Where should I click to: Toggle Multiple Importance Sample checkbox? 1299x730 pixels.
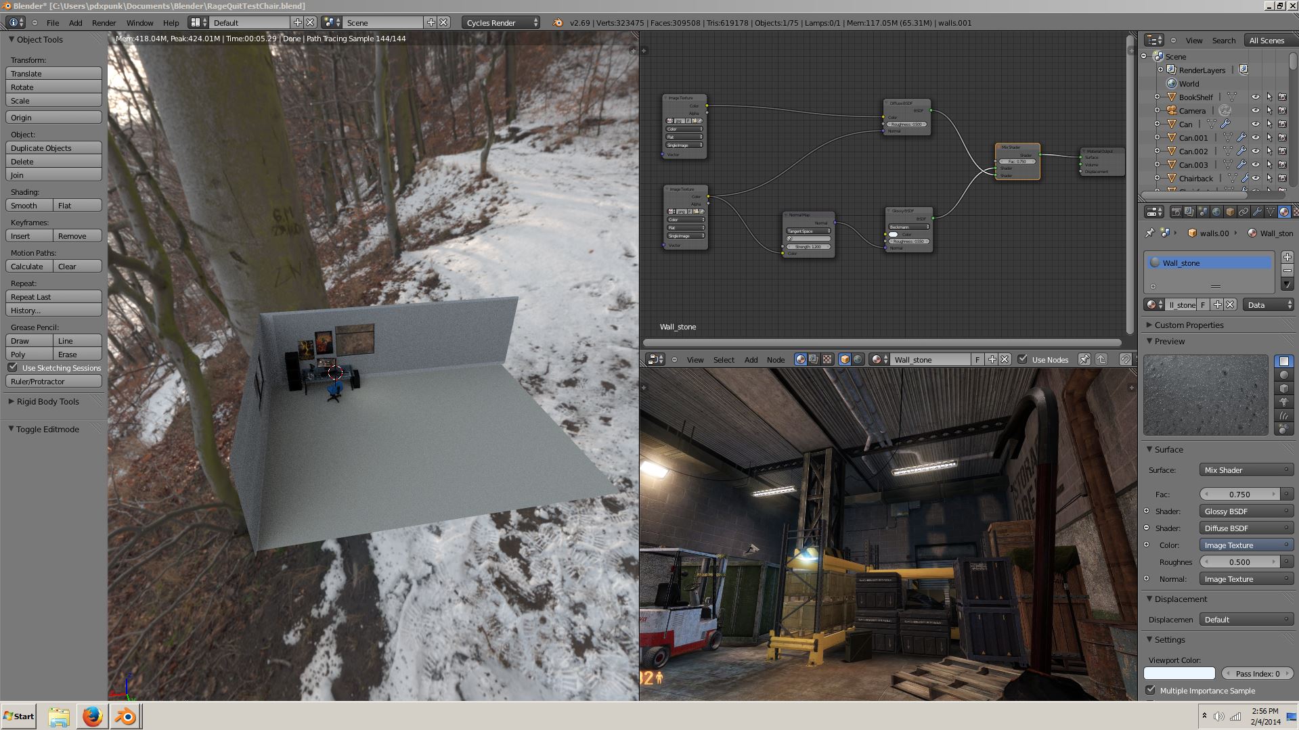(x=1151, y=690)
